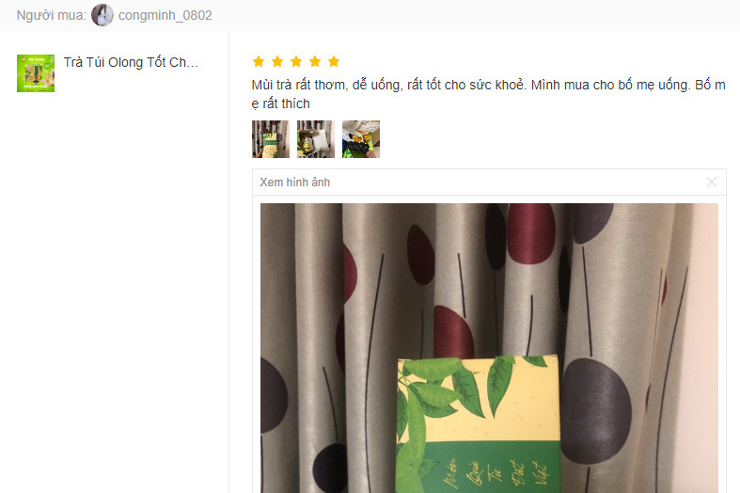Open the Trà Túi Olong product thumbnail
740x493 pixels.
point(36,73)
